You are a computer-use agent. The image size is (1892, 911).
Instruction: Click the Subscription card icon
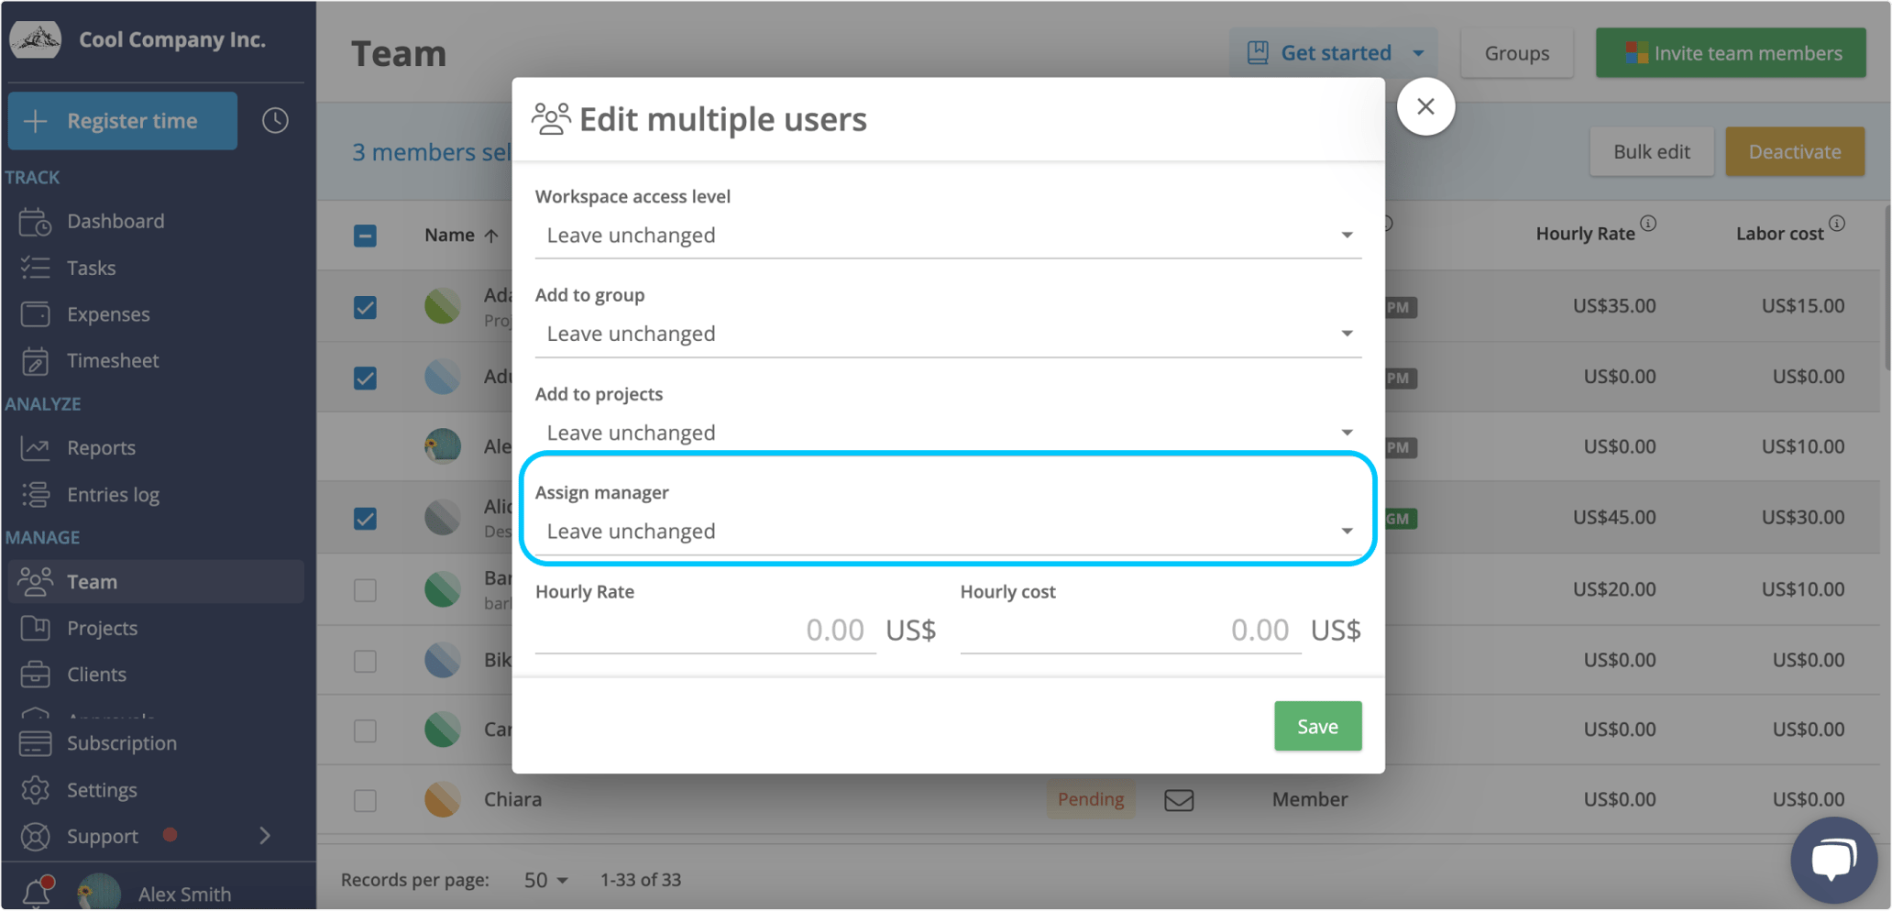[36, 743]
